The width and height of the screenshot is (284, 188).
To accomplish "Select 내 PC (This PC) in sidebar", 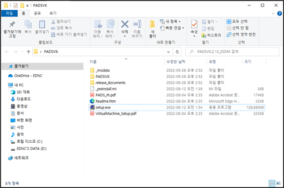I will point(16,85).
